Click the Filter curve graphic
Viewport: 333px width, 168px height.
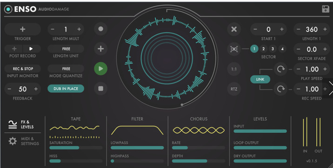tap(137, 130)
